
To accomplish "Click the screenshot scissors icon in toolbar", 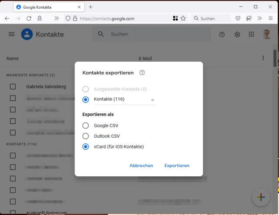I will click(249, 18).
